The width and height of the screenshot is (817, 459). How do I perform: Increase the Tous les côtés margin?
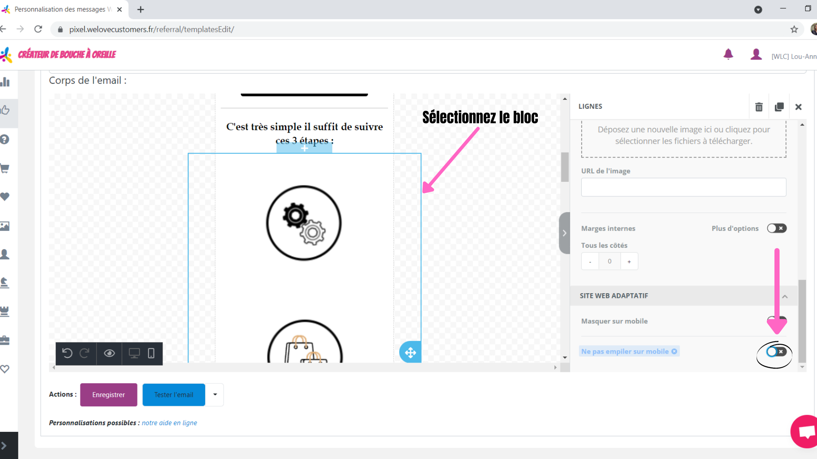coord(629,261)
